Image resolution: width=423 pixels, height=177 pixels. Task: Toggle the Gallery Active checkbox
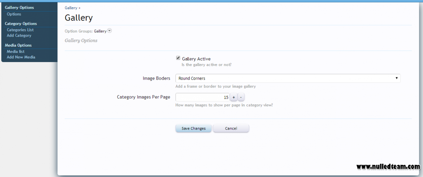click(178, 58)
